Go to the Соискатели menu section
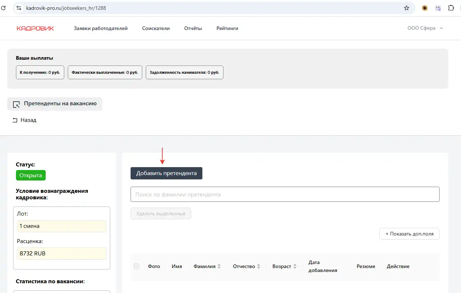Image resolution: width=461 pixels, height=293 pixels. click(156, 28)
